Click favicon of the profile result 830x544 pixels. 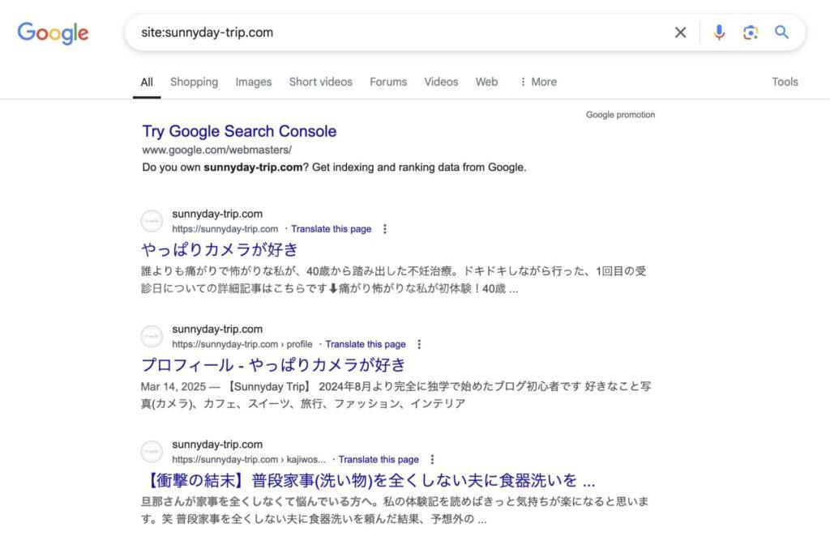(x=152, y=336)
